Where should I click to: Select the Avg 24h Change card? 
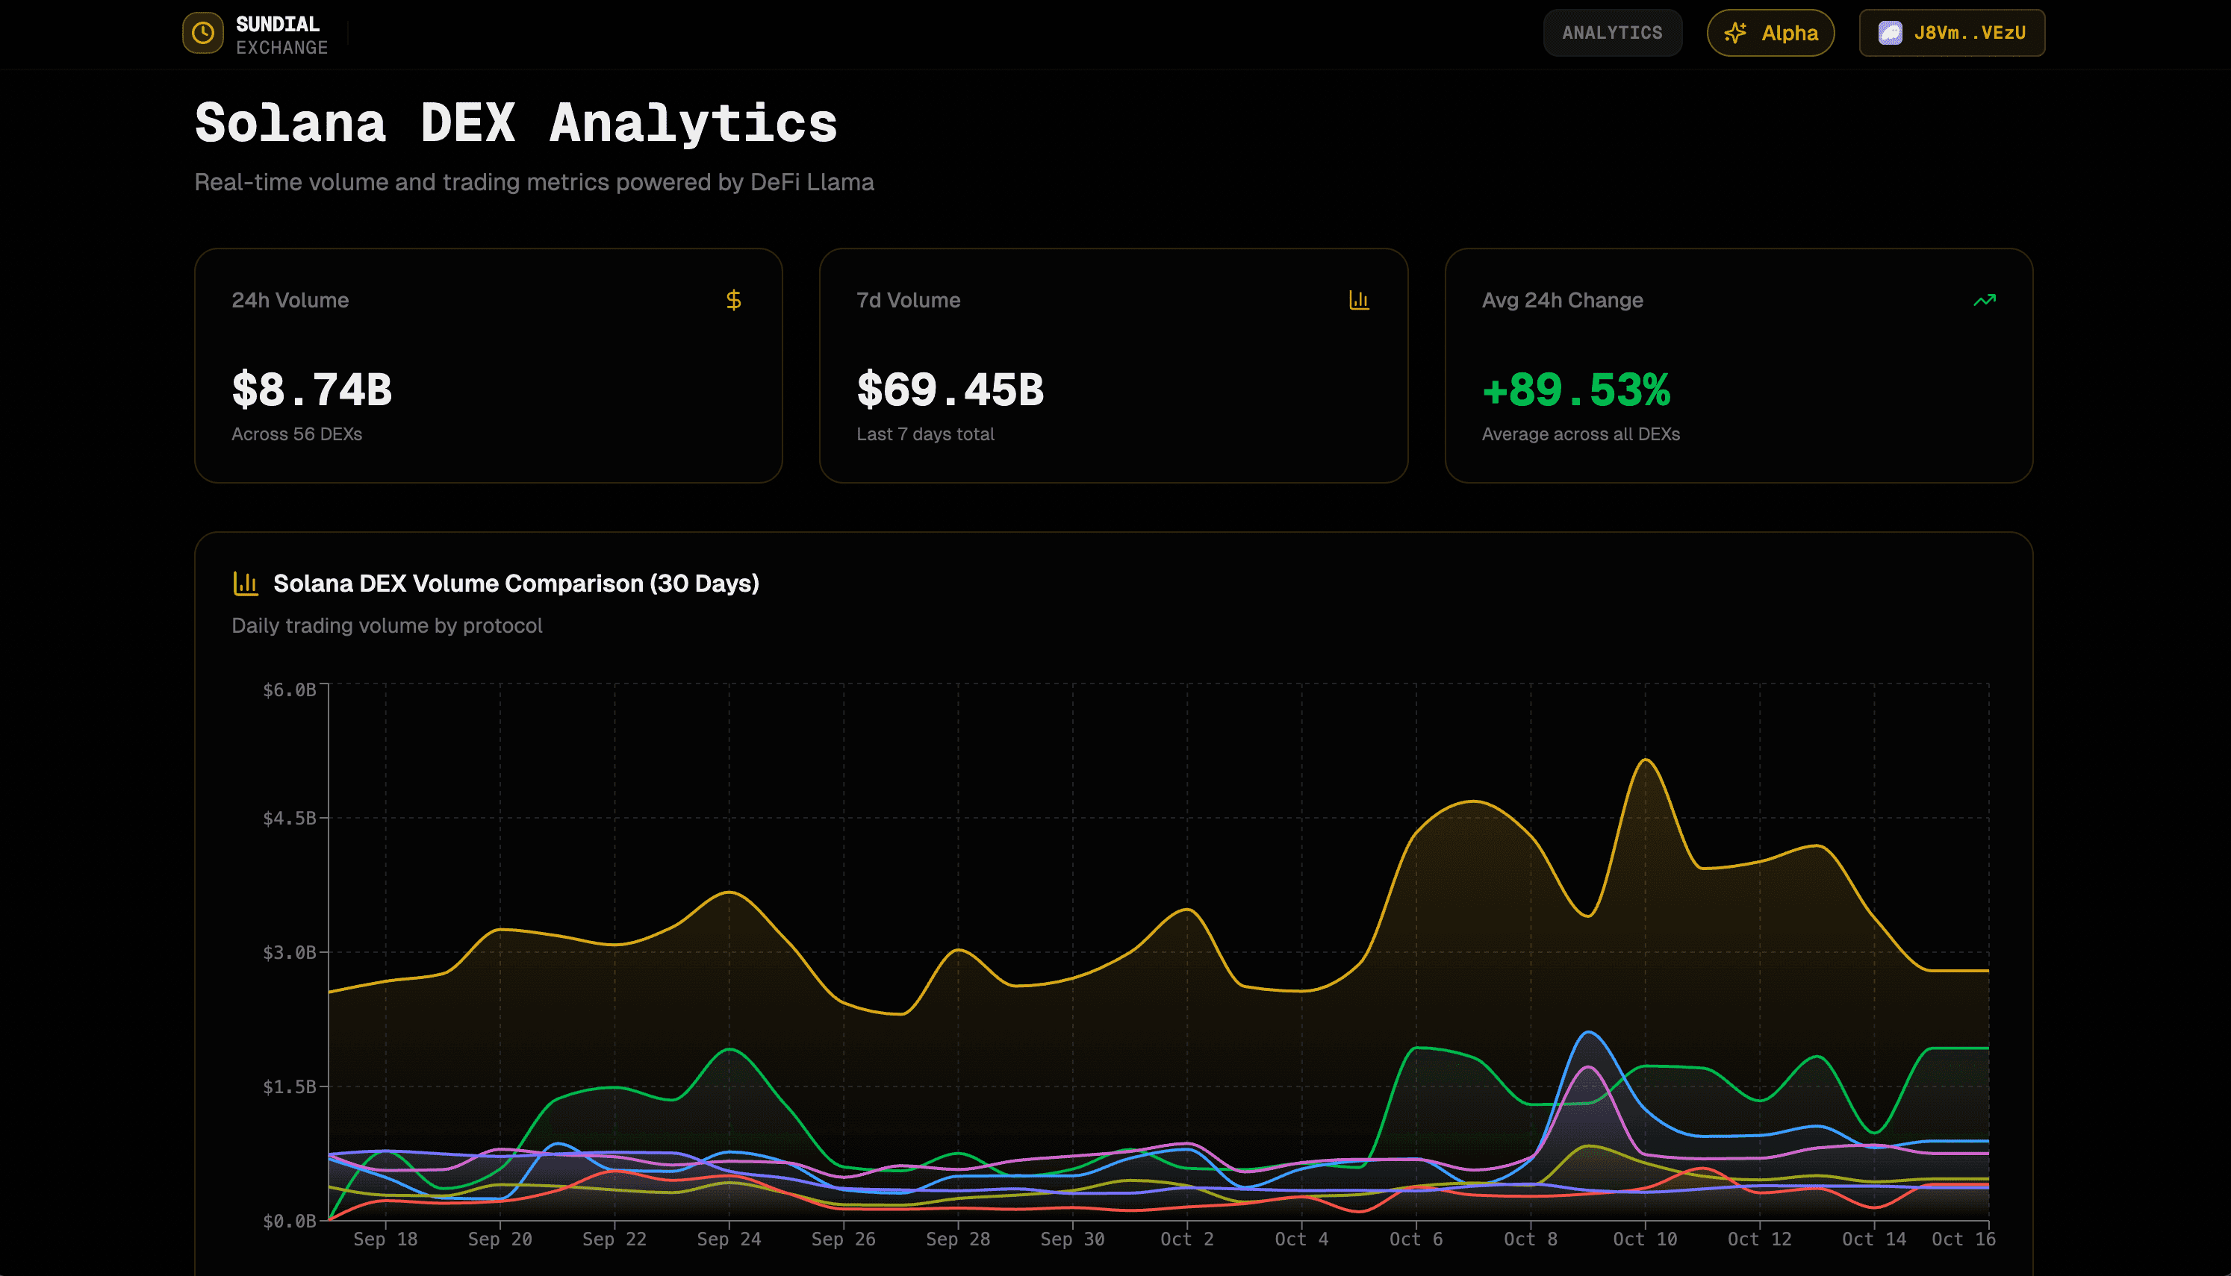1737,366
